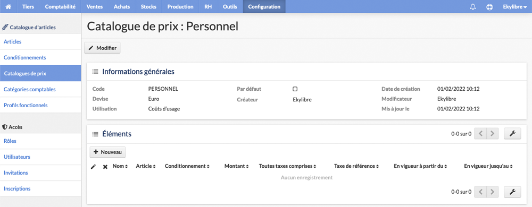Click the Accès sidebar heading
Screen dimensions: 532x207
pyautogui.click(x=12, y=127)
